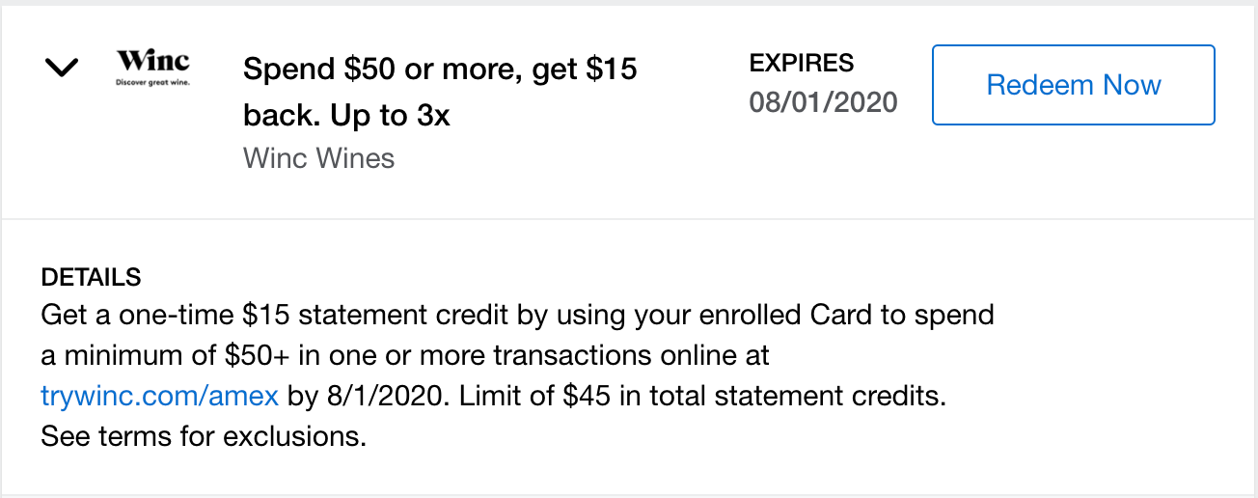Select the 'Spend $50 or more' offer title
Screen dimensions: 1258x498
[x=440, y=92]
